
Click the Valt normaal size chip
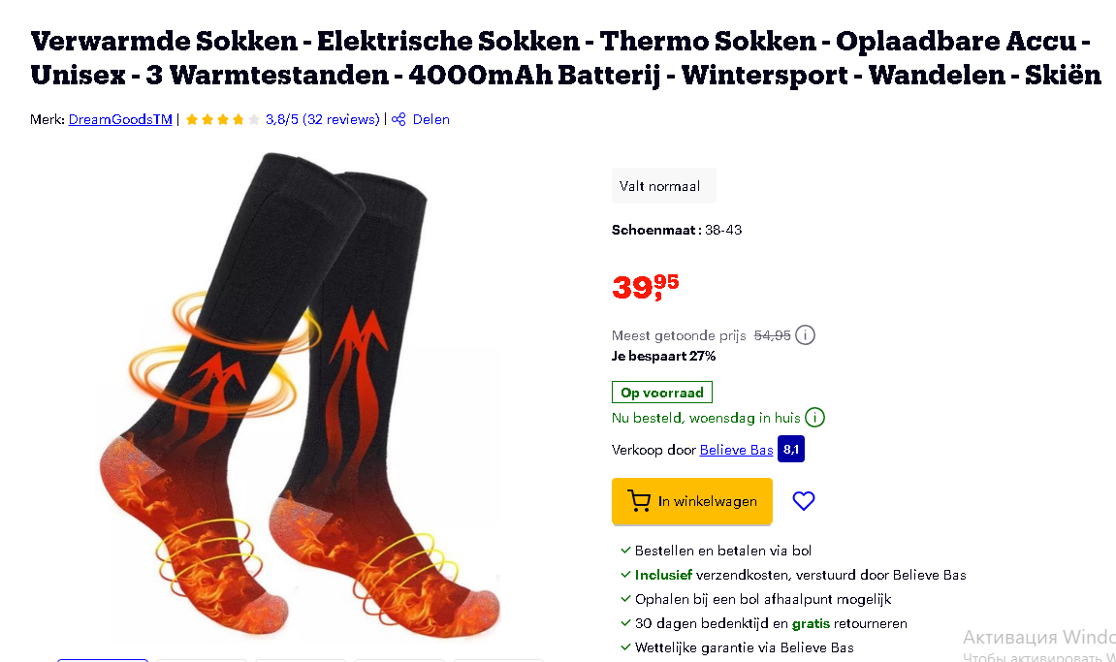click(x=664, y=186)
